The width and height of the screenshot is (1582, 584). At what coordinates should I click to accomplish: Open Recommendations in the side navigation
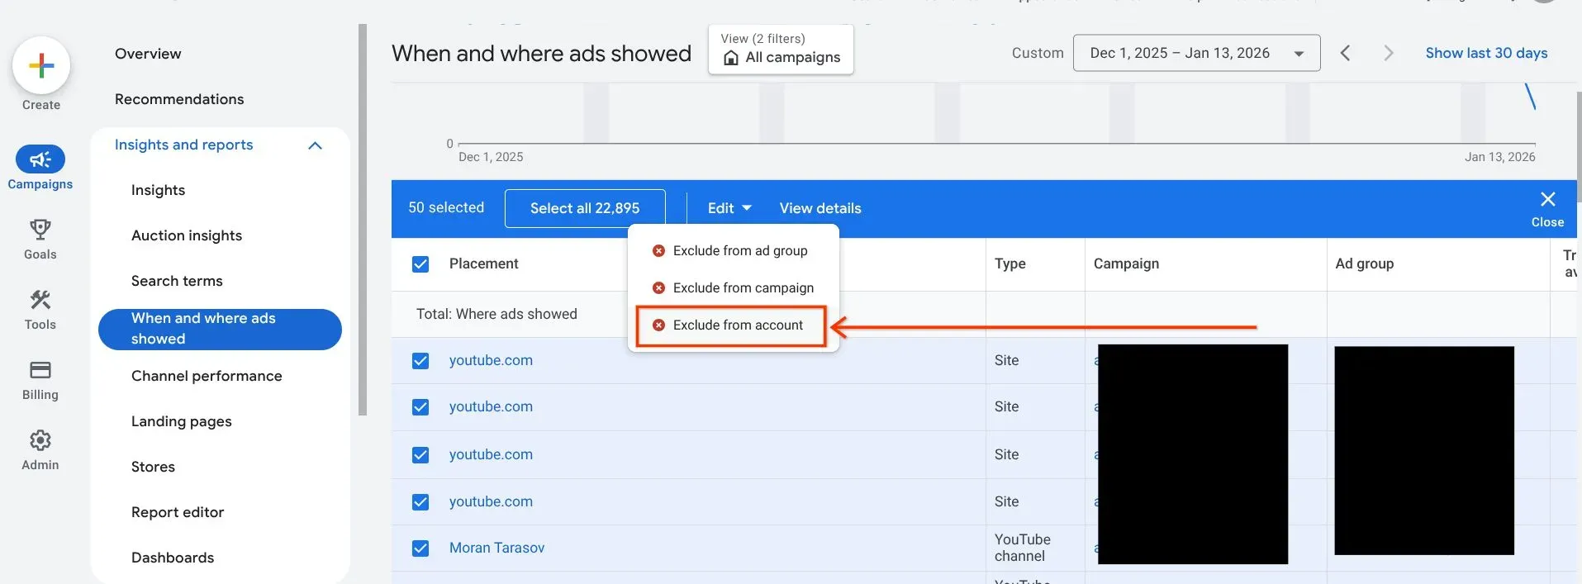[179, 99]
